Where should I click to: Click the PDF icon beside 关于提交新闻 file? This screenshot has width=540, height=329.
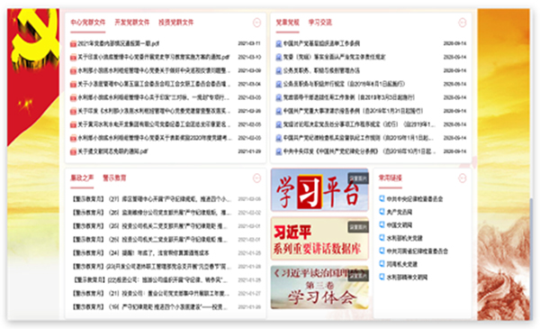pyautogui.click(x=73, y=151)
